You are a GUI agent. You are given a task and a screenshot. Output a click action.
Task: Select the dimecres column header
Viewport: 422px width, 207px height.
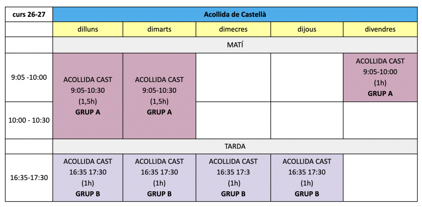[x=233, y=29]
